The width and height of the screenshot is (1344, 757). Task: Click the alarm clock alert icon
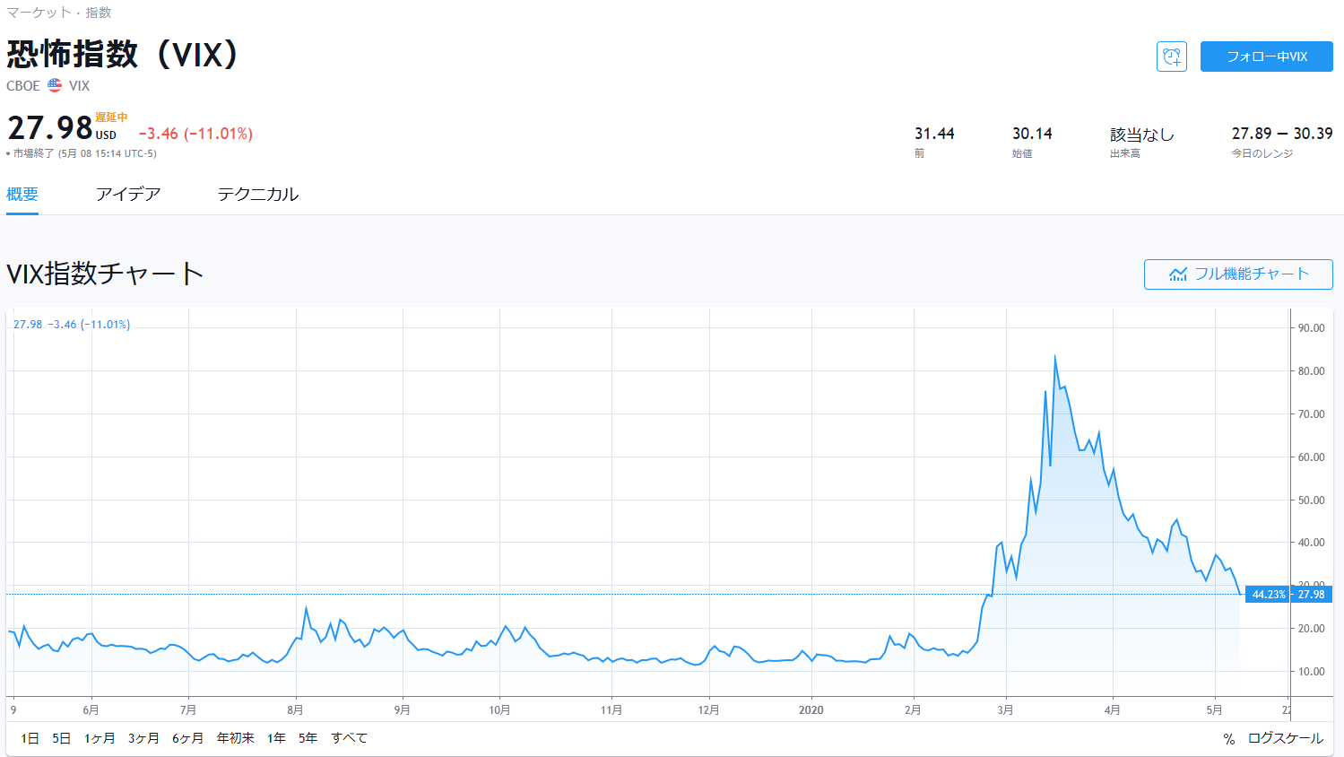pyautogui.click(x=1171, y=57)
